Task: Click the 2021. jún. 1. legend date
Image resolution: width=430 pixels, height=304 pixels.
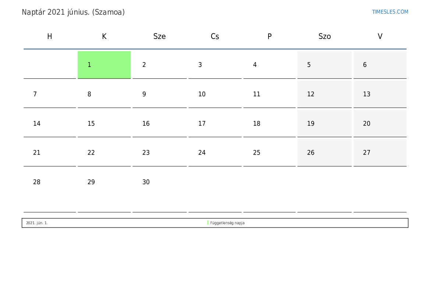Action: (x=37, y=223)
